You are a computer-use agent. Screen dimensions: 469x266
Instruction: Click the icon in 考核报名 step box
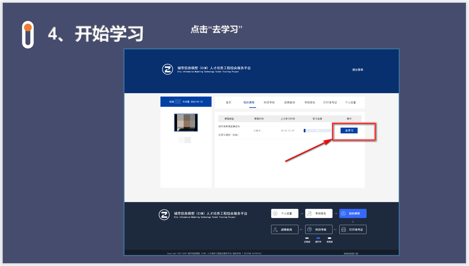click(309, 214)
